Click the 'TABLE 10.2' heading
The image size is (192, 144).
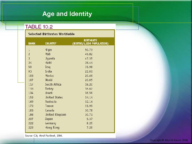tap(39, 27)
